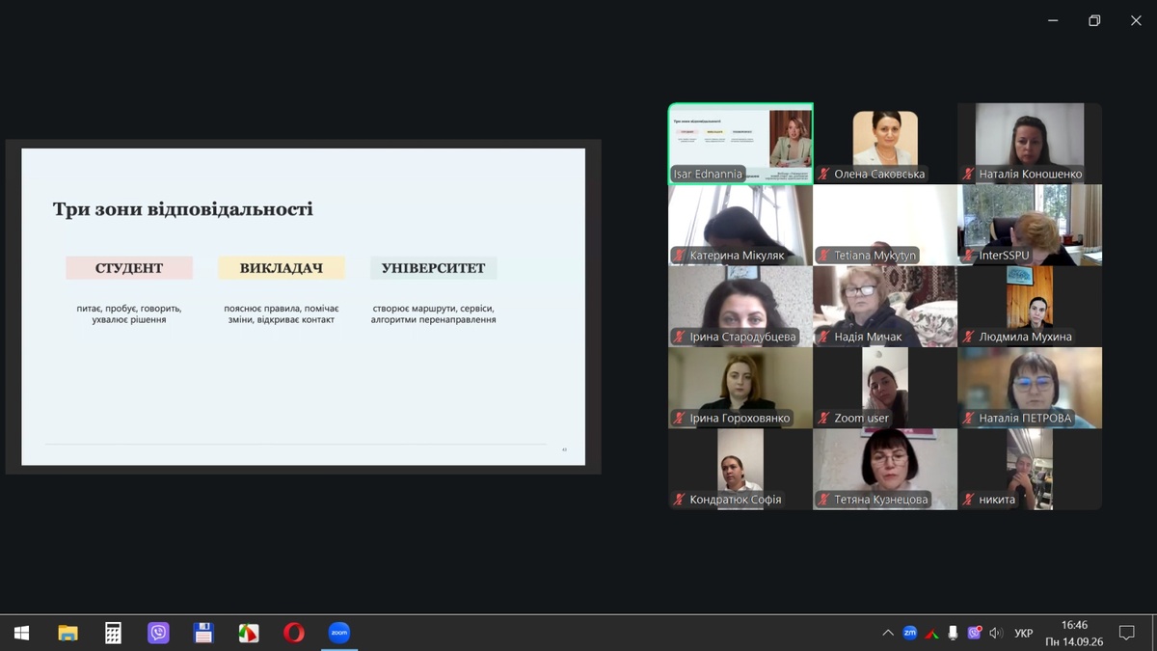Open the Windows Start menu
The image size is (1157, 651).
22,633
